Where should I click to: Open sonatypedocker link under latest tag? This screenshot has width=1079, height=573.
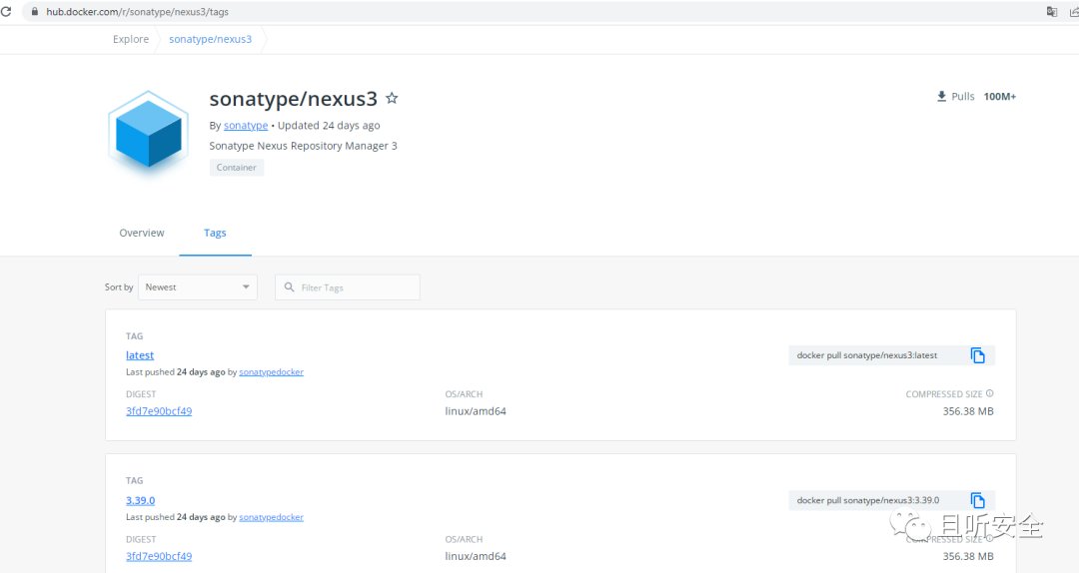coord(271,372)
